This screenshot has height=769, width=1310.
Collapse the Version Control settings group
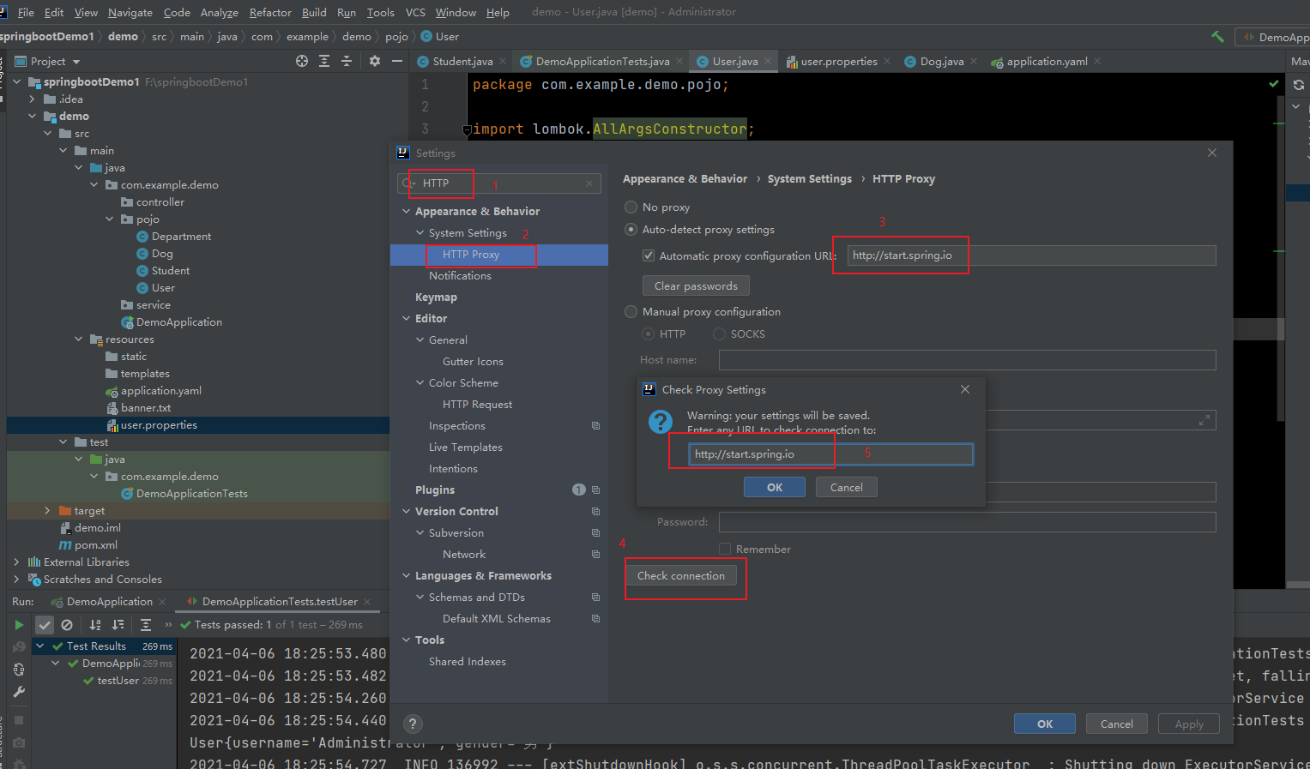[407, 511]
